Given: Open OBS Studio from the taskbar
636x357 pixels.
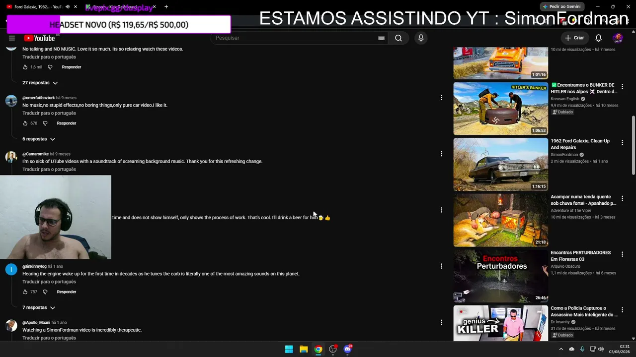Looking at the screenshot, I should tap(333, 349).
